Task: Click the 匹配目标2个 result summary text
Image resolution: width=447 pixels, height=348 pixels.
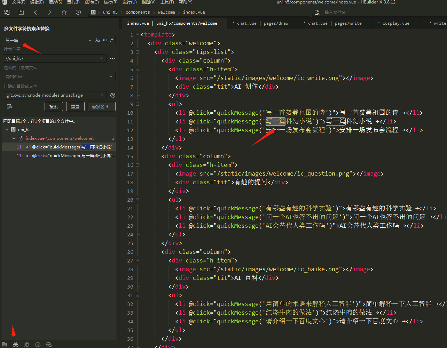Action: pos(39,121)
